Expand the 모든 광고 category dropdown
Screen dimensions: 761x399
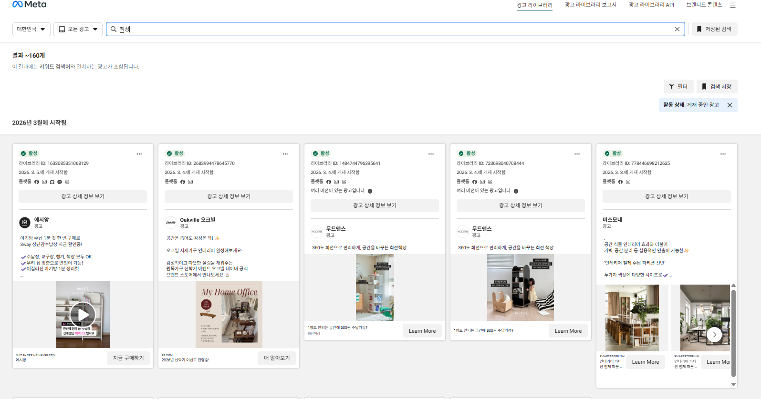click(x=78, y=29)
